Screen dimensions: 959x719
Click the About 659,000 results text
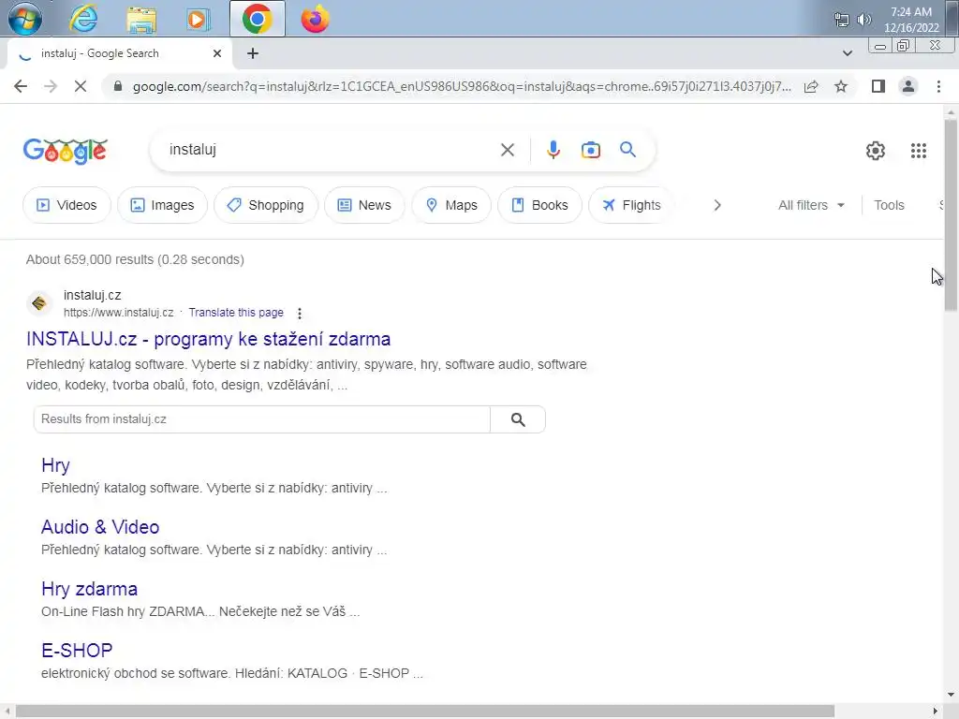[x=135, y=259]
